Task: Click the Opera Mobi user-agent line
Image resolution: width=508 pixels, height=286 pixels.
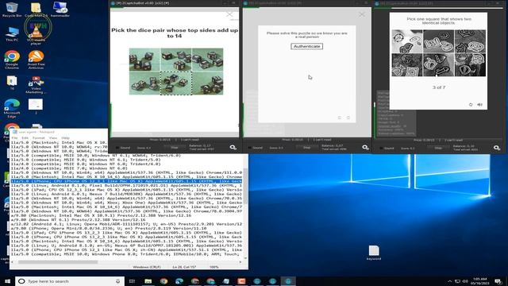Action: point(126,224)
